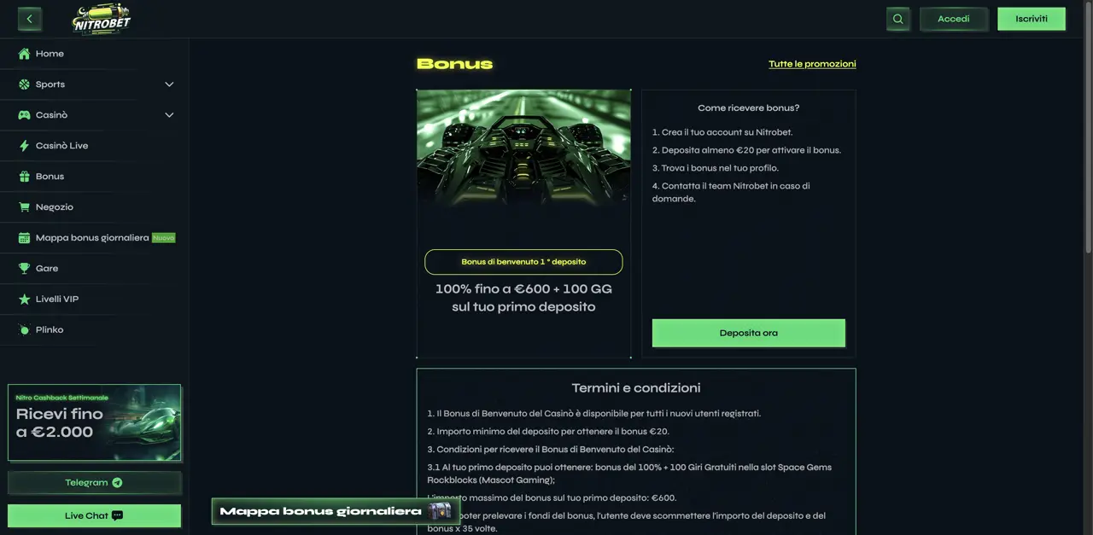Image resolution: width=1093 pixels, height=535 pixels.
Task: Click the Bonus gift icon
Action: click(24, 177)
